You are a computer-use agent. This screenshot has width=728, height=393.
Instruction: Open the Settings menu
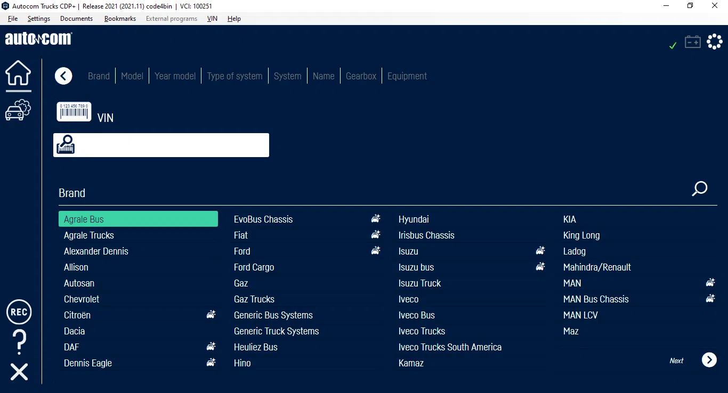click(x=39, y=19)
